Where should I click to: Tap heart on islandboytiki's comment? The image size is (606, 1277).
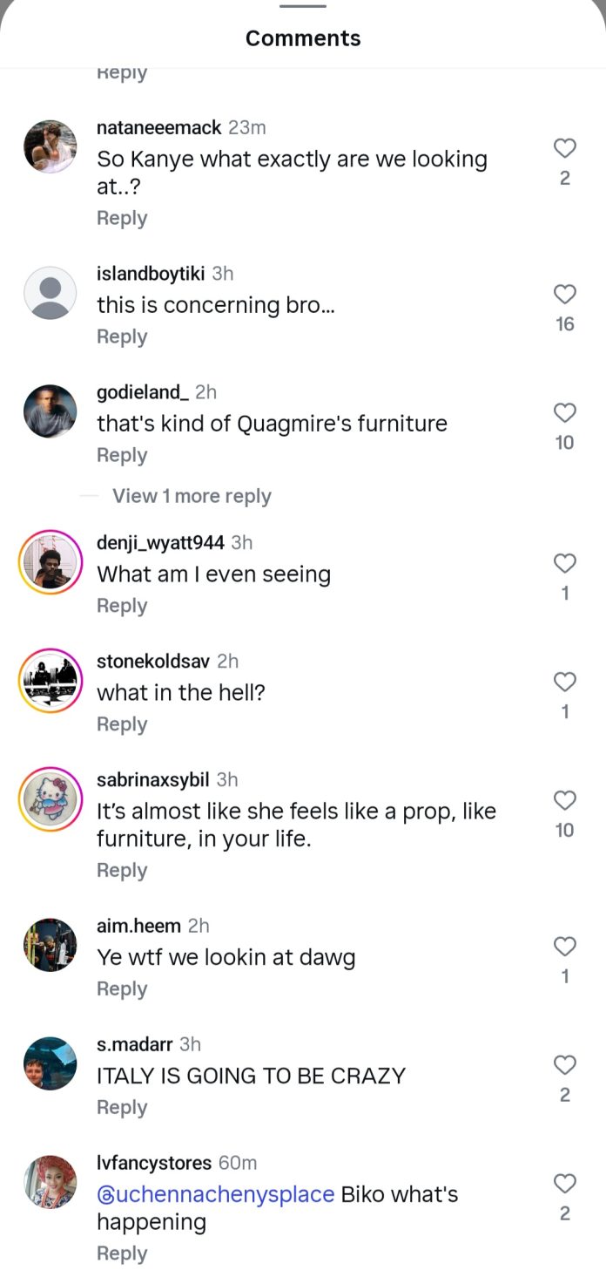click(x=565, y=295)
